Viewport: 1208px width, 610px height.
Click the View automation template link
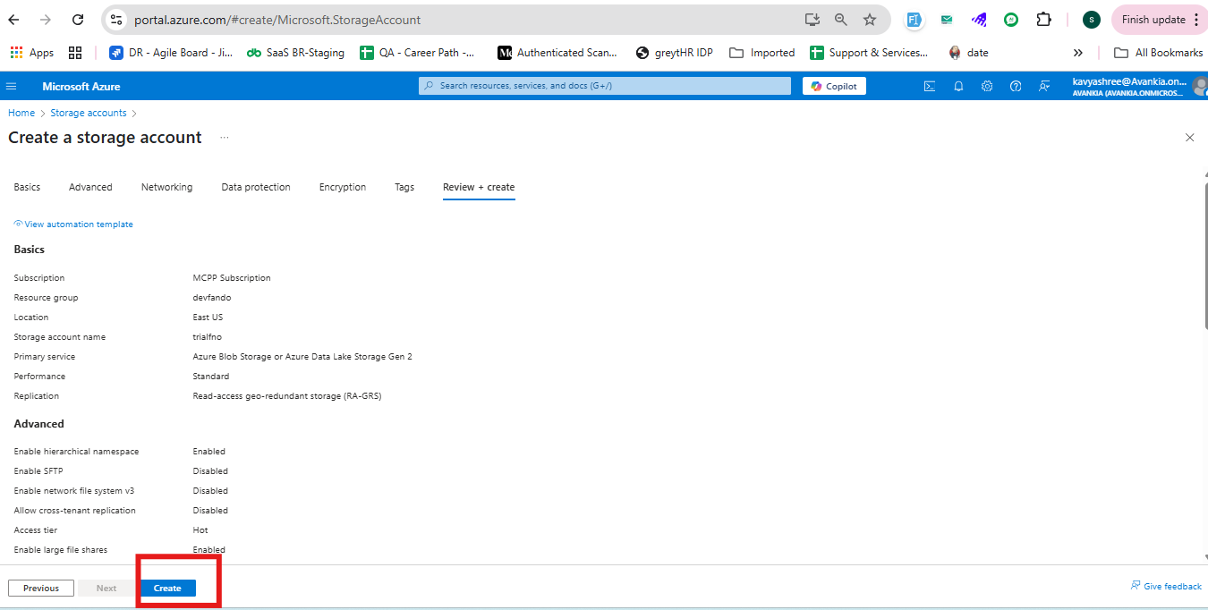78,225
